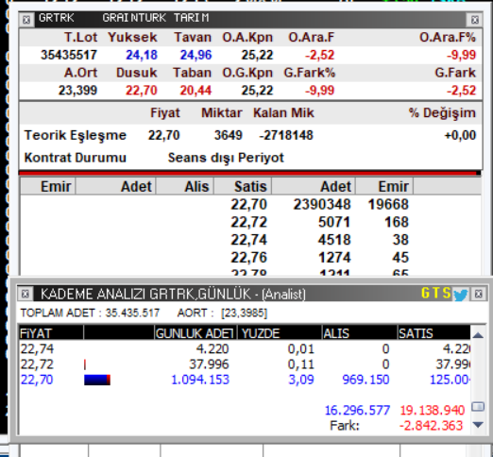Click the left-side X icon of GRTRK window

26,20
